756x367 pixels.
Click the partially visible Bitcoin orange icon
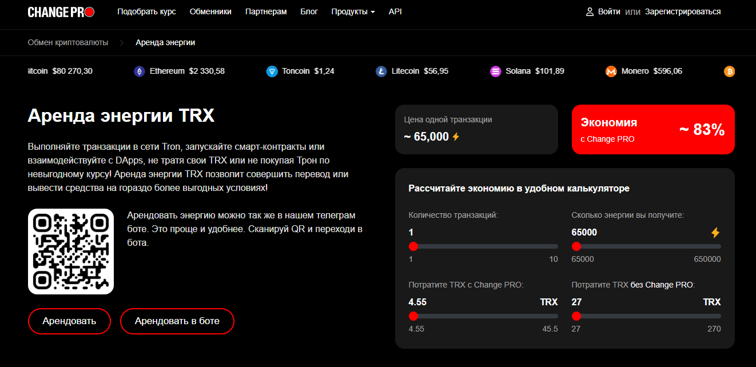[x=729, y=71]
